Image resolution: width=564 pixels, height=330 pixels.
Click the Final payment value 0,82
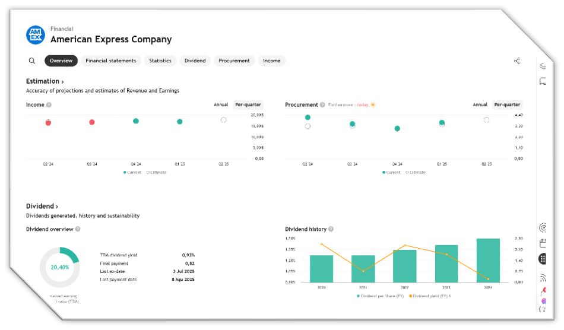[x=190, y=264]
